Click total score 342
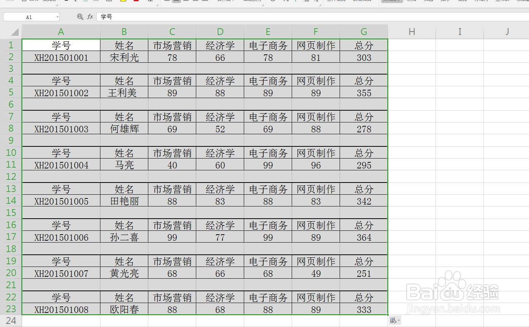The image size is (529, 327). (x=364, y=201)
